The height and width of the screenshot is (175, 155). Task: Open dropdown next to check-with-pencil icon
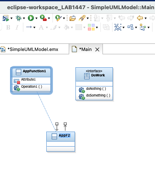point(64,18)
